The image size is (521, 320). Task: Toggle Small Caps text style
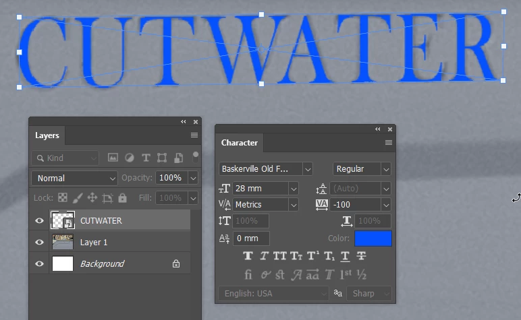click(296, 256)
